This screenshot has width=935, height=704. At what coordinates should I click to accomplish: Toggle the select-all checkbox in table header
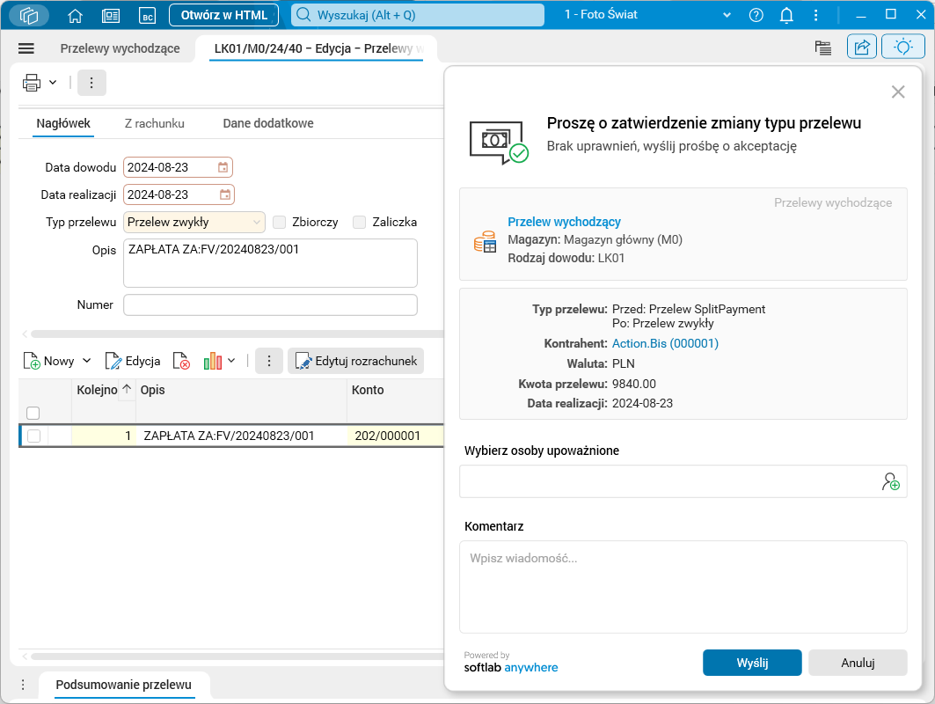click(x=33, y=413)
